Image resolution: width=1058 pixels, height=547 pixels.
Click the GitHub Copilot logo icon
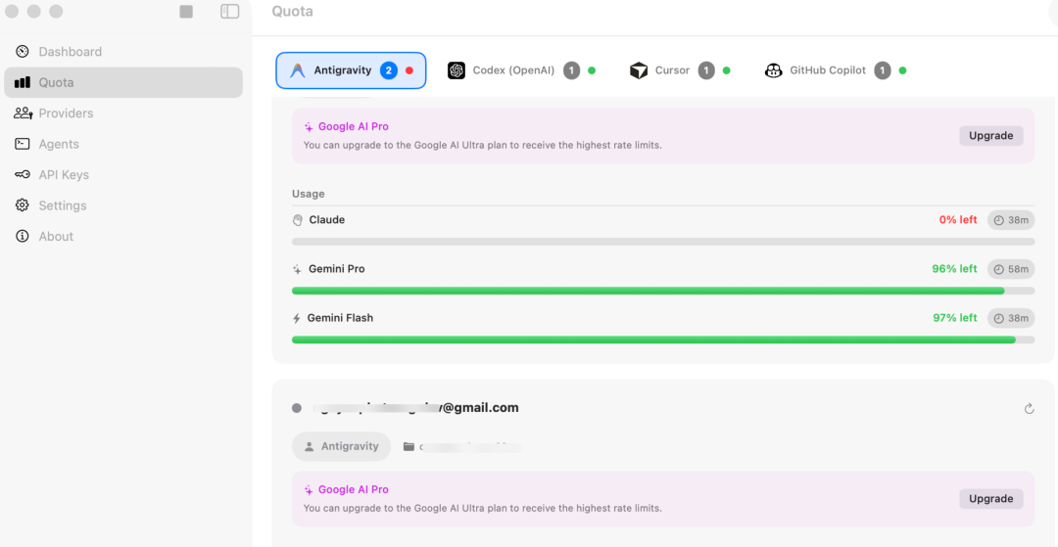pos(773,70)
